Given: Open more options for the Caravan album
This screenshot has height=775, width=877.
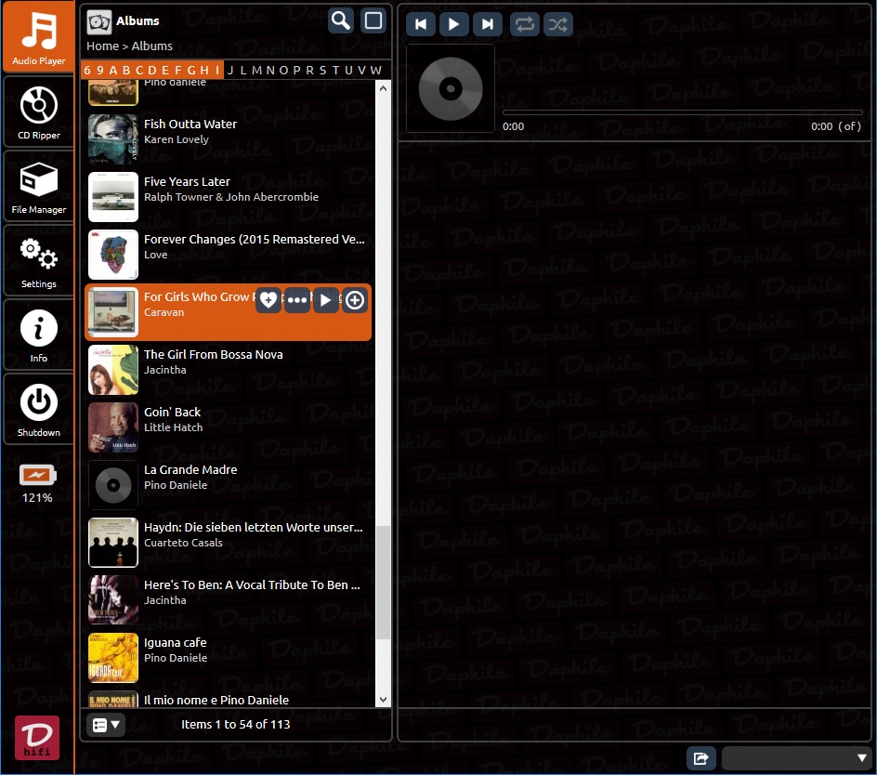Looking at the screenshot, I should (x=297, y=300).
